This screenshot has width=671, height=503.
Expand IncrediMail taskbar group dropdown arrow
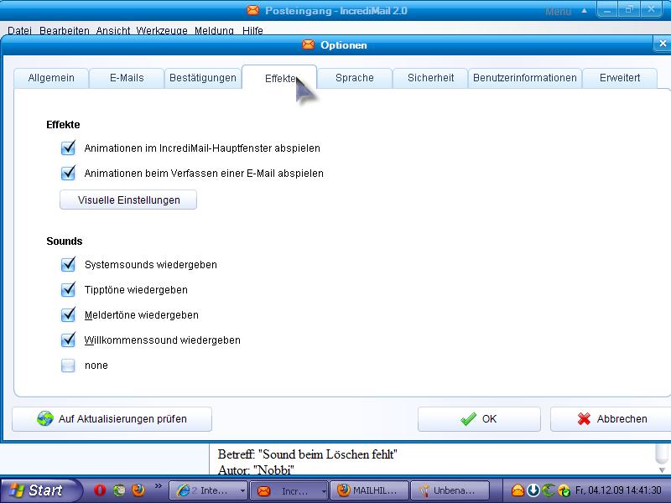click(324, 491)
